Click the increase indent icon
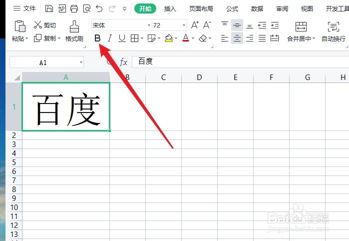 275,25
